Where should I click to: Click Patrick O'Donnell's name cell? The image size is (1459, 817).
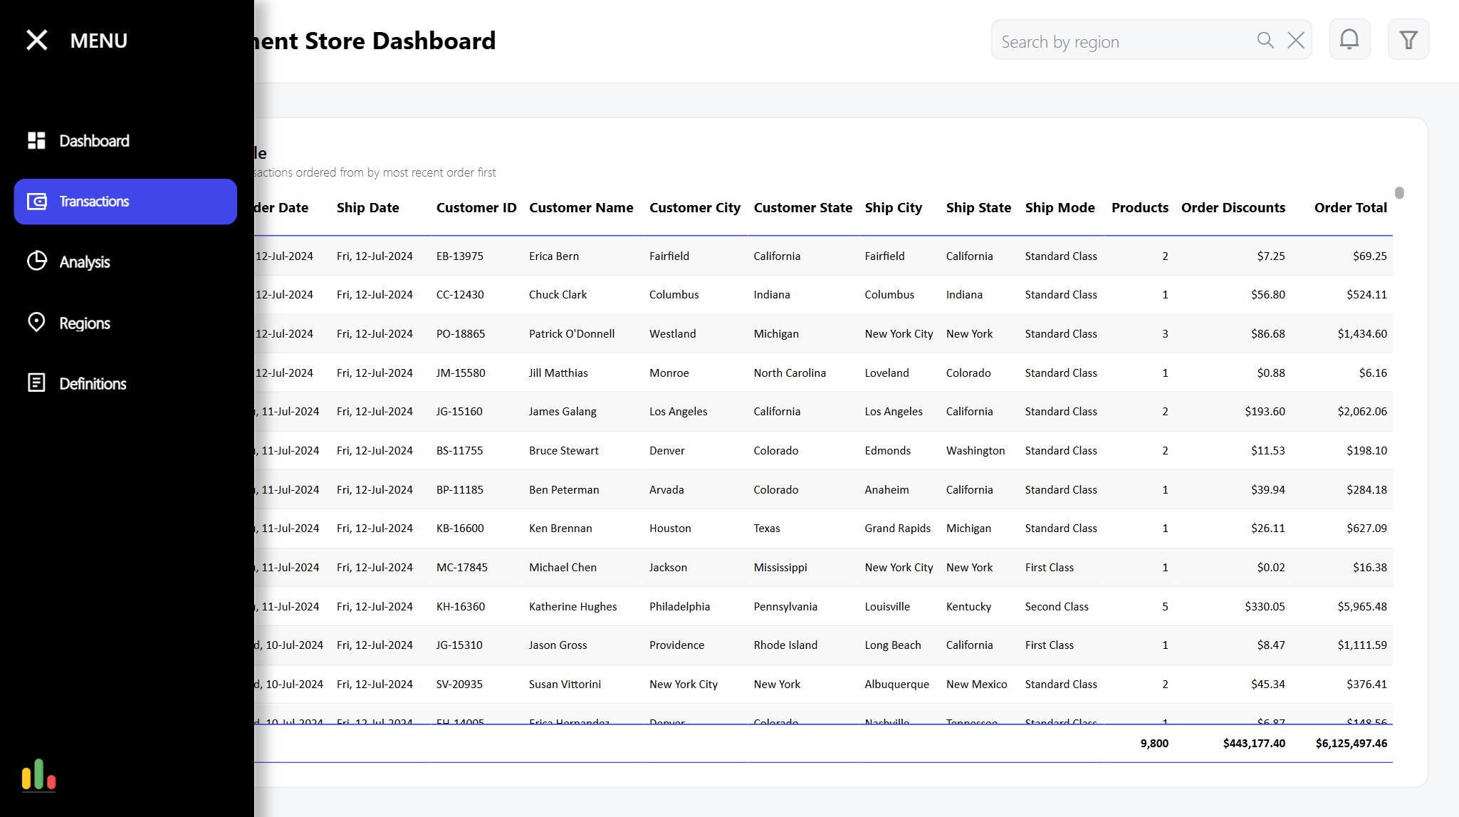click(572, 334)
